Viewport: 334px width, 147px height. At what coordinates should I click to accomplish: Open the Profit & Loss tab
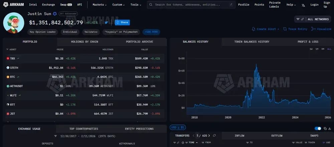308,42
